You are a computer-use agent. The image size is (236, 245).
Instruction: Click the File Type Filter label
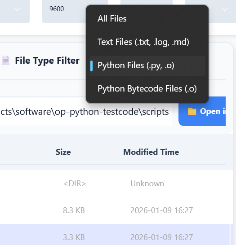47,61
